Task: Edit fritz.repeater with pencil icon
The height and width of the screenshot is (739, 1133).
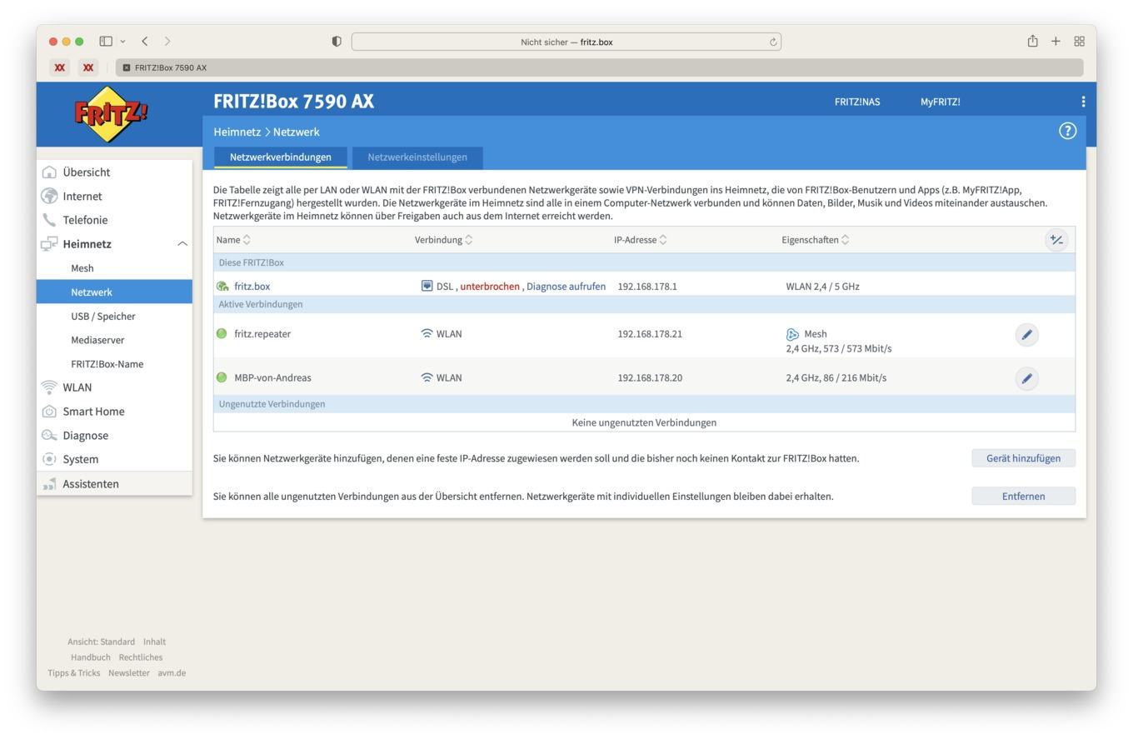Action: coord(1026,335)
